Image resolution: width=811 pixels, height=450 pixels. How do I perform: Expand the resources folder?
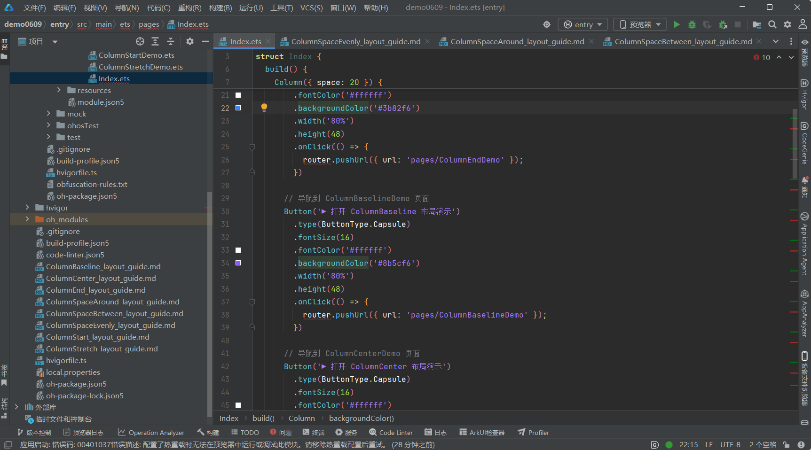pyautogui.click(x=59, y=90)
